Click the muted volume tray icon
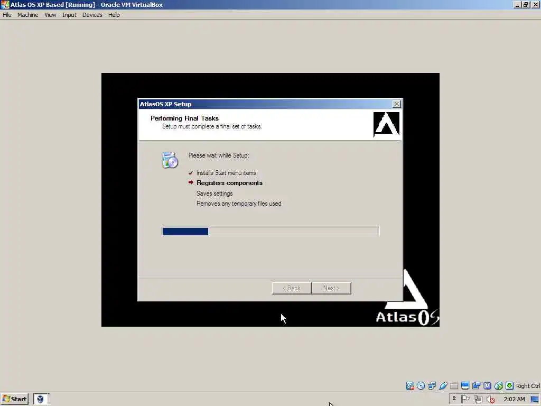The height and width of the screenshot is (406, 541). coord(490,400)
